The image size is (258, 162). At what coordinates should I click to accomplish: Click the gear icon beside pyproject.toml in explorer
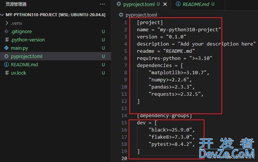(6, 56)
